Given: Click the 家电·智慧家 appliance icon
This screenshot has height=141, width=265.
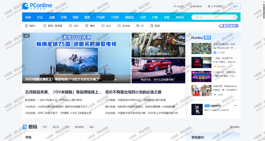Looking at the screenshot, I should coord(45,26).
